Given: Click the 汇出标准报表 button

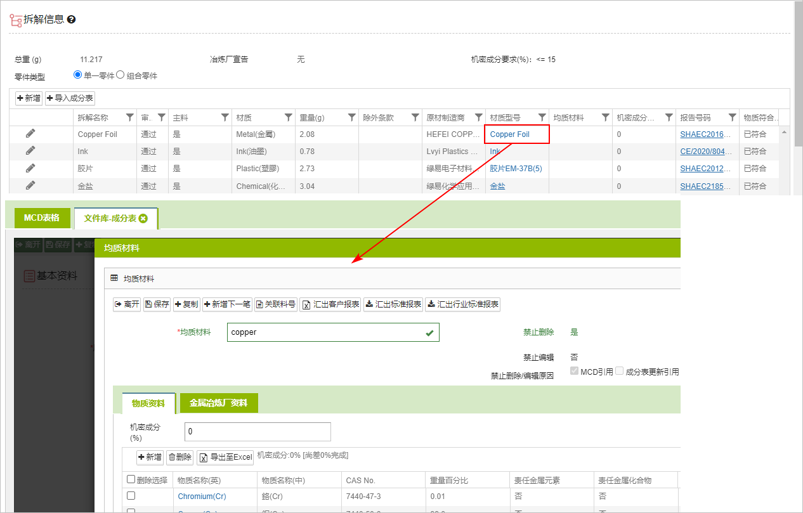Looking at the screenshot, I should click(393, 304).
